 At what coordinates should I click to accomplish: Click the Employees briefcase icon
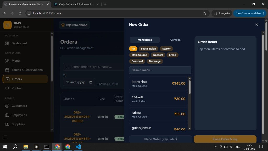[x=7, y=115]
